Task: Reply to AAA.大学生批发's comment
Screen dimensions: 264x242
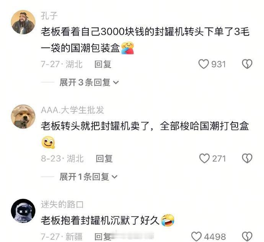Action: (x=104, y=159)
